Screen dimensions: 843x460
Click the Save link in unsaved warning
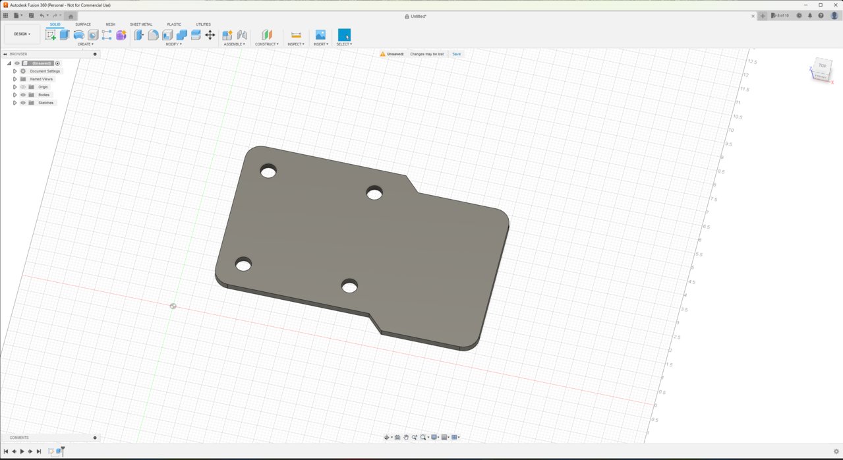[457, 54]
